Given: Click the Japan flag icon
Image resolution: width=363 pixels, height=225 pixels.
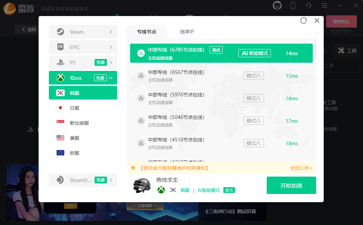Looking at the screenshot, I should coord(60,108).
